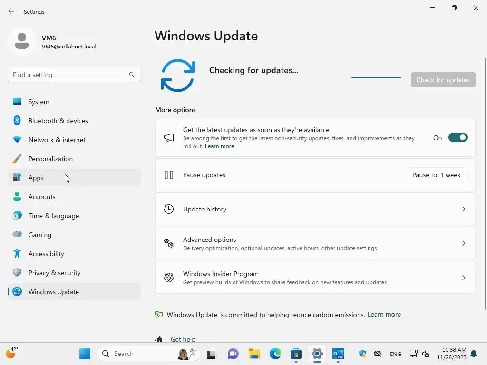Image resolution: width=487 pixels, height=365 pixels.
Task: Open Privacy & security settings
Action: pyautogui.click(x=74, y=272)
